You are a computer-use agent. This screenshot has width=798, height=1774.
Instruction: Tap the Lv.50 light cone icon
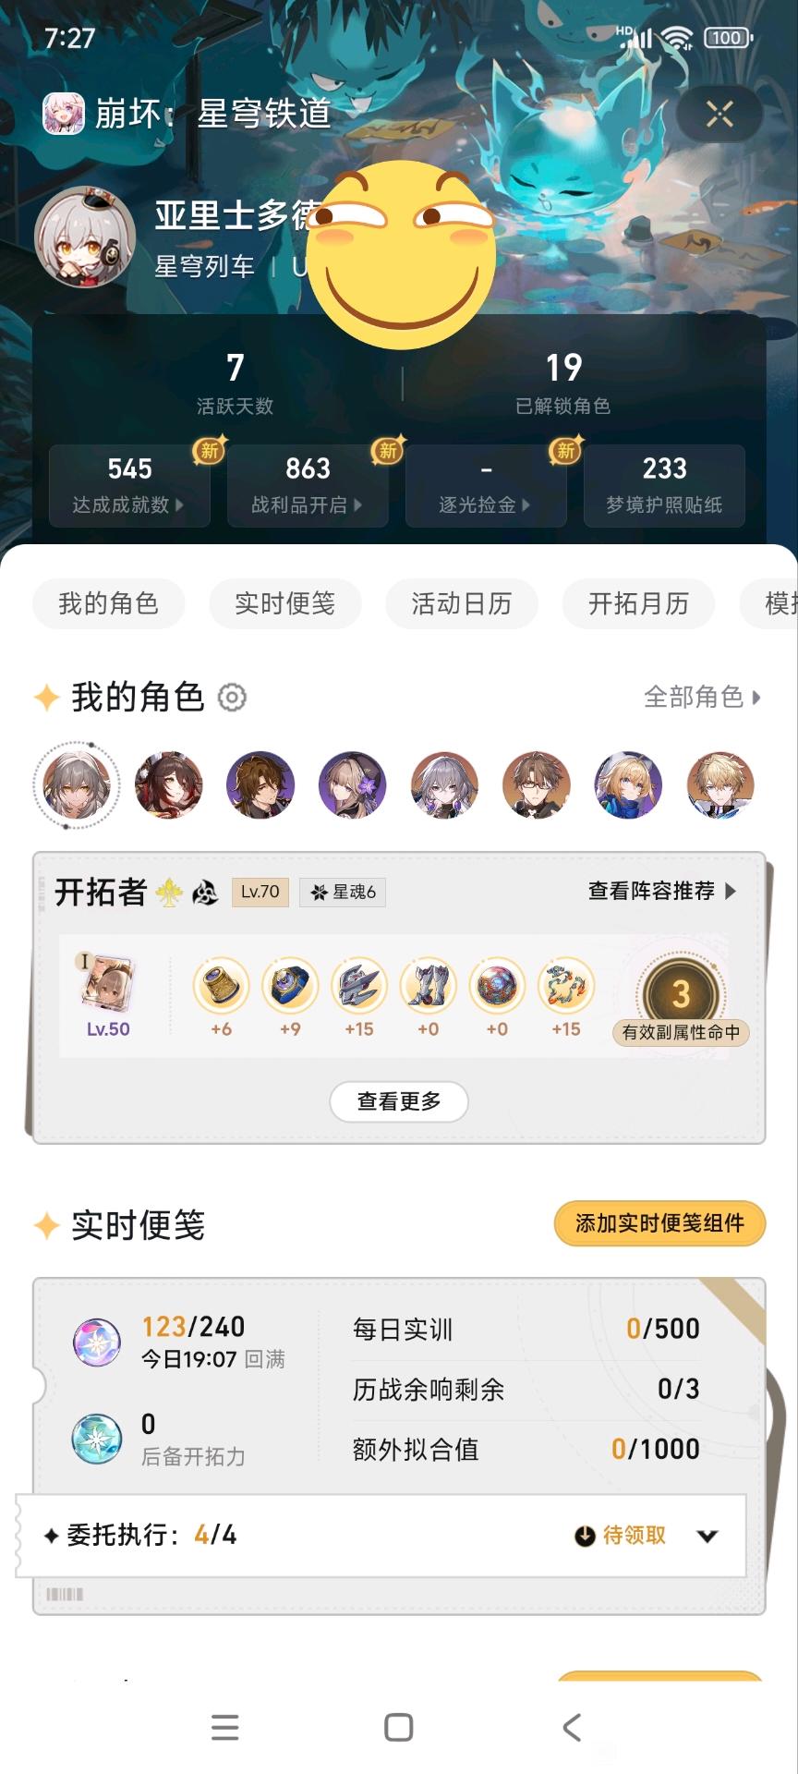[x=108, y=985]
